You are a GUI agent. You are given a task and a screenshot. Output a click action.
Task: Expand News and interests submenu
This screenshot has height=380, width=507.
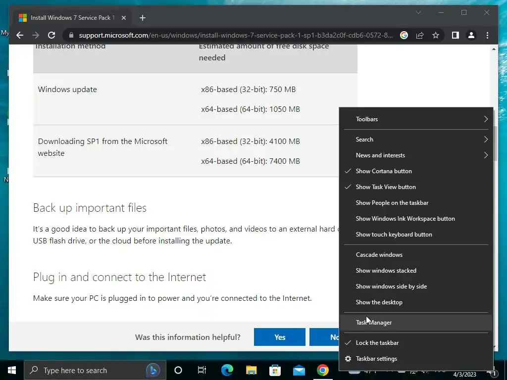[x=416, y=155]
